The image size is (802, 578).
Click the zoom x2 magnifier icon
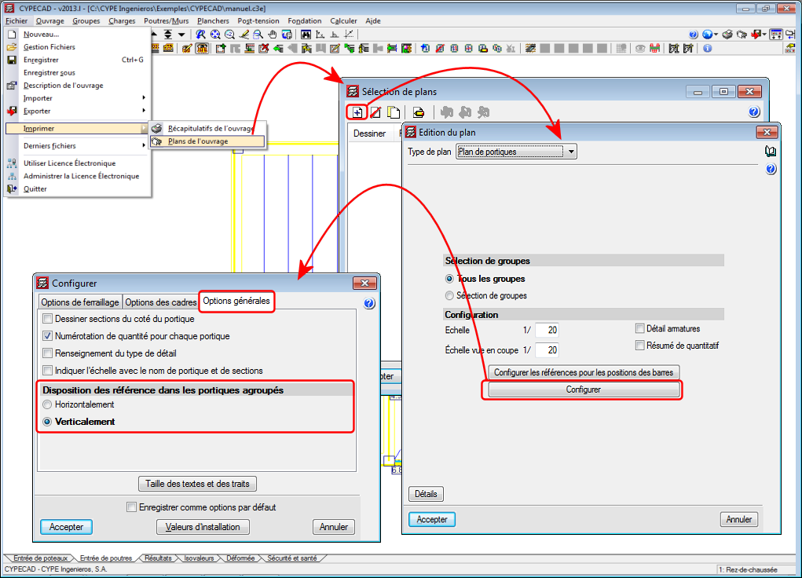tap(229, 35)
